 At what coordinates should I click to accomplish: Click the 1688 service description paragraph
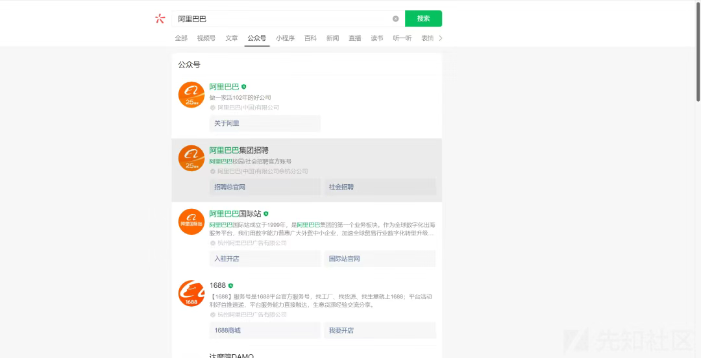[x=321, y=301]
